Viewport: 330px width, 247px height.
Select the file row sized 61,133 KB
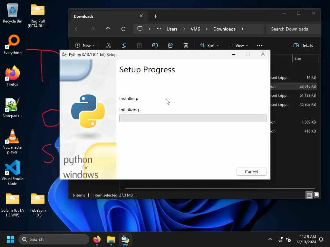coord(294,95)
